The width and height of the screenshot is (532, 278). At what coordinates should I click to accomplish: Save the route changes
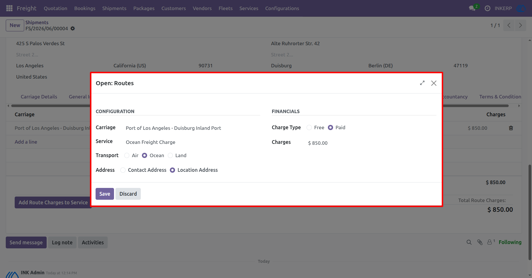coord(105,194)
